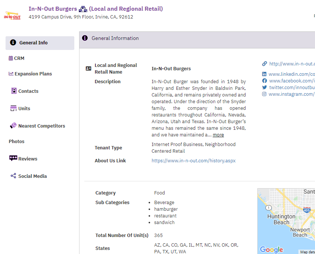Open the Facebook page link
This screenshot has width=315, height=254.
coord(292,81)
